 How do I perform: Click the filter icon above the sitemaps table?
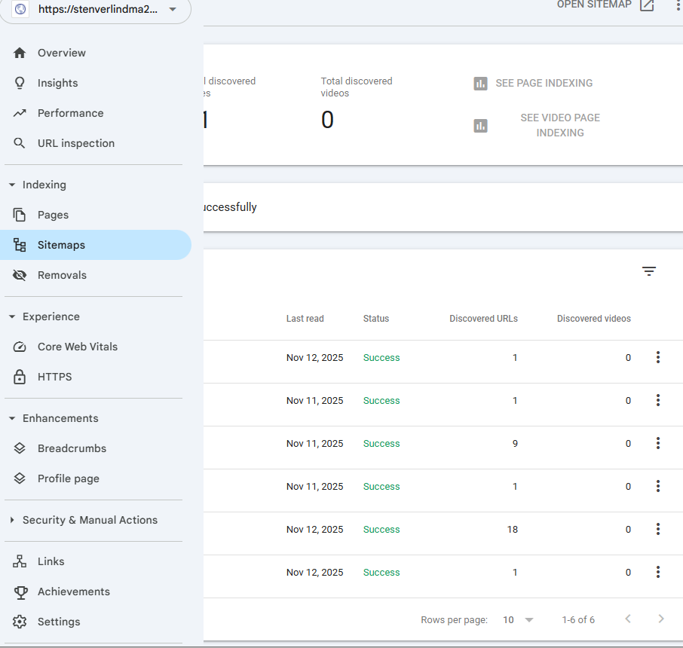point(649,271)
